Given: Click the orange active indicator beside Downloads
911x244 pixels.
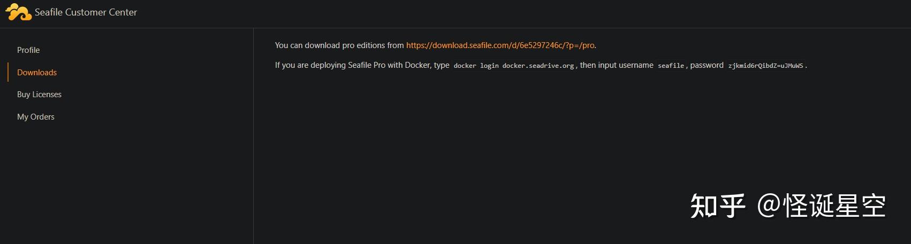Looking at the screenshot, I should (8, 72).
